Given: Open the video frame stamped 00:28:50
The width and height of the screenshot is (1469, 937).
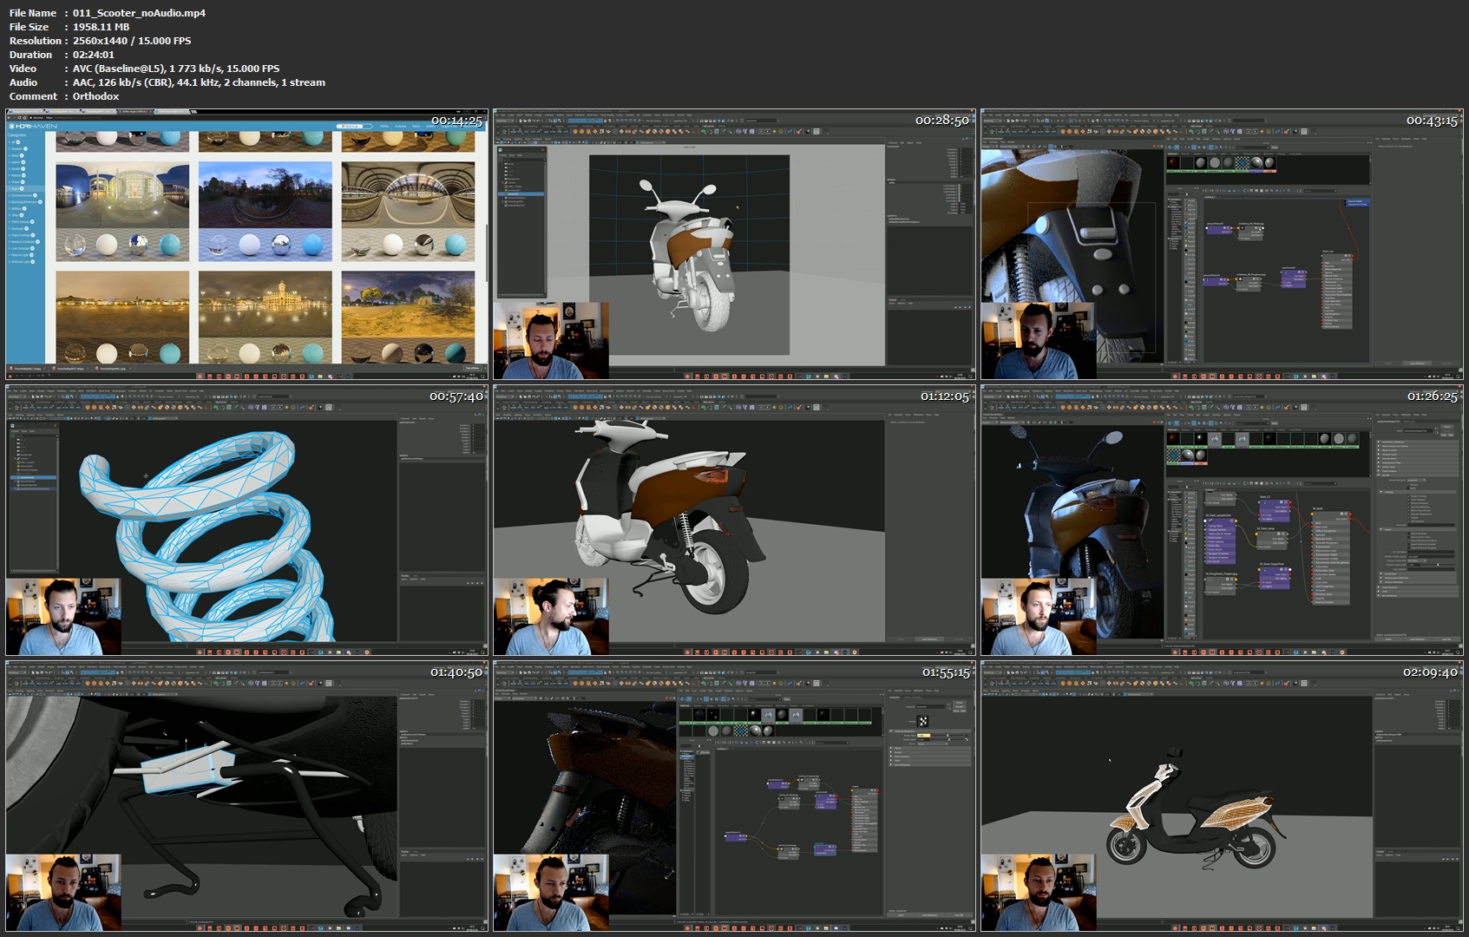Looking at the screenshot, I should 734,245.
